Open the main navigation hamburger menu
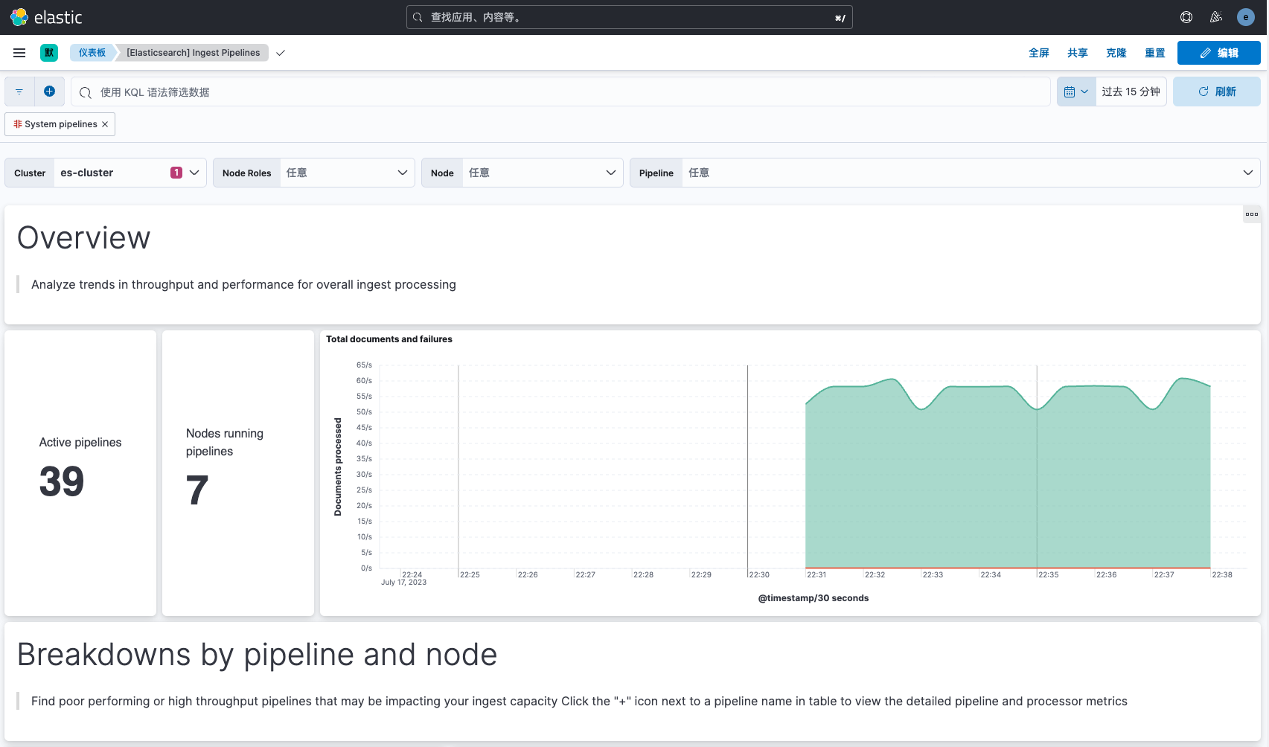This screenshot has height=747, width=1269. [x=19, y=53]
